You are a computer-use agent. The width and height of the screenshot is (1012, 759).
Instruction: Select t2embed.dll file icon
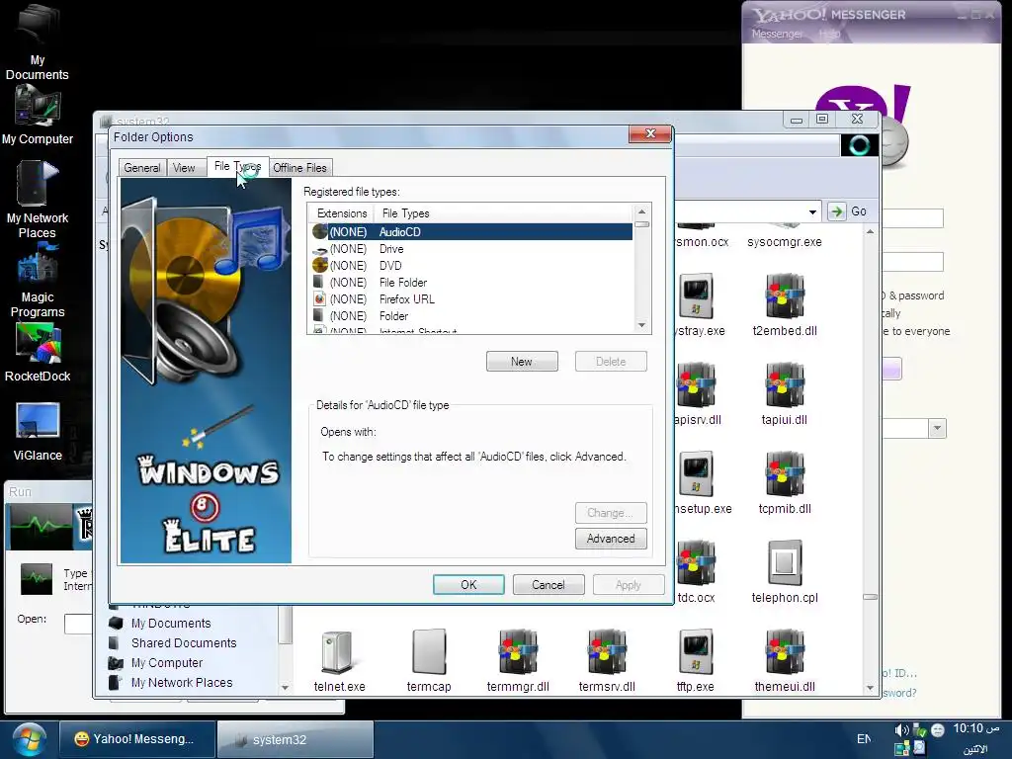pyautogui.click(x=784, y=305)
